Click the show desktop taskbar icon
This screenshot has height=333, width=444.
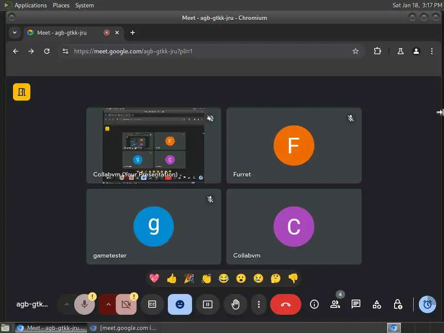coord(5,328)
